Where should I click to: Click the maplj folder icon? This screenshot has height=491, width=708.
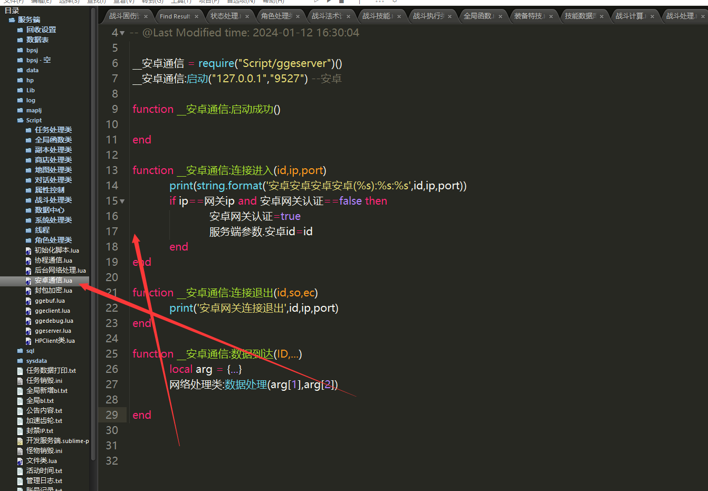20,110
